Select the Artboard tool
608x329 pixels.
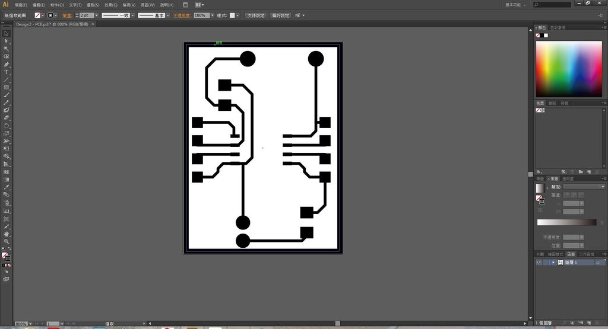pyautogui.click(x=6, y=219)
